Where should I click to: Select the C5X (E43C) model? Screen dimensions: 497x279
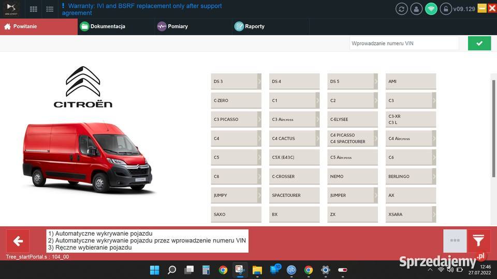pyautogui.click(x=295, y=157)
